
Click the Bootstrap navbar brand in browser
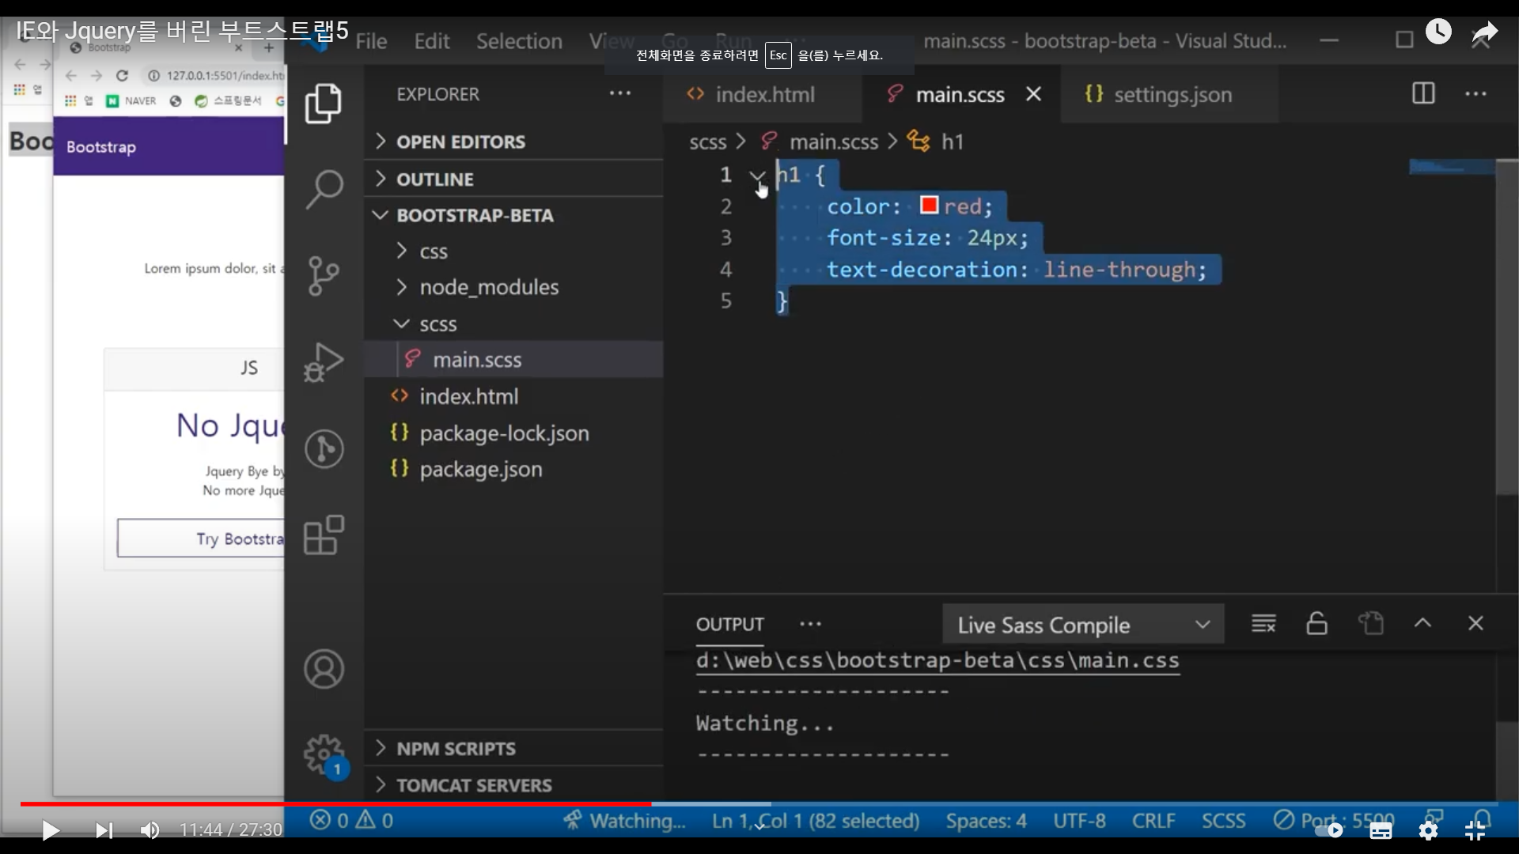(x=101, y=147)
